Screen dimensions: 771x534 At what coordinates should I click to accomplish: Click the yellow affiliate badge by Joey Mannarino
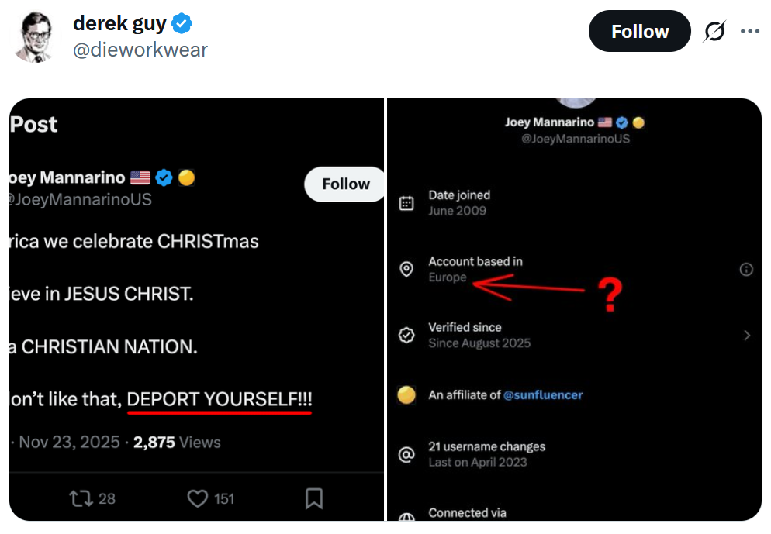(x=638, y=122)
